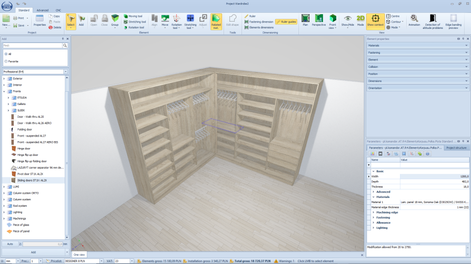Select Piece of glass item
Viewport: 471px width, 264px height.
(x=21, y=225)
